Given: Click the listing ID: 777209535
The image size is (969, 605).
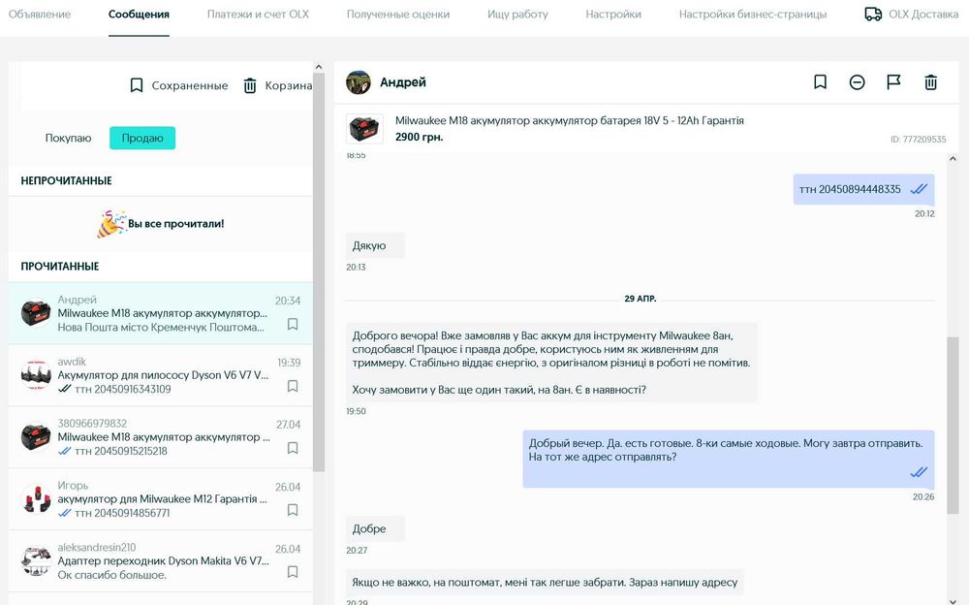Looking at the screenshot, I should 918,140.
